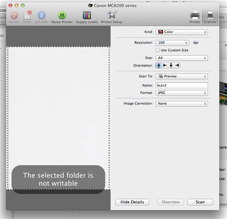
Task: Select the upside-down orientation icon
Action: (171, 65)
